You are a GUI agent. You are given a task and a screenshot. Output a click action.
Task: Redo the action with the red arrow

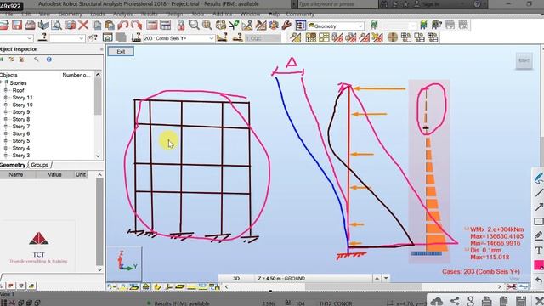[x=136, y=25]
